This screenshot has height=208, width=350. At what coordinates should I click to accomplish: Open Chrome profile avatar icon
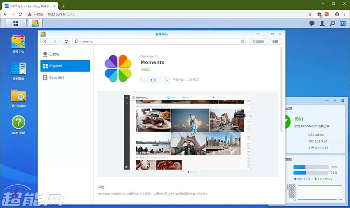[337, 14]
